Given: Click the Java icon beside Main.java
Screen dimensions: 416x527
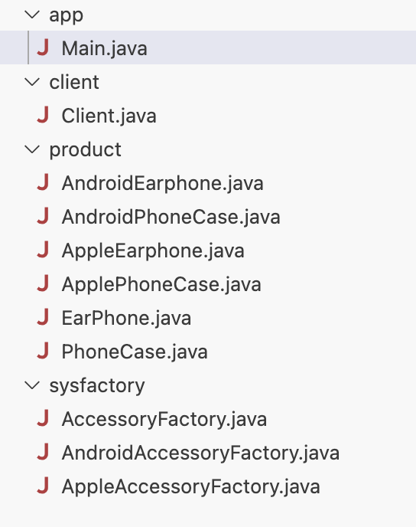Looking at the screenshot, I should 44,47.
